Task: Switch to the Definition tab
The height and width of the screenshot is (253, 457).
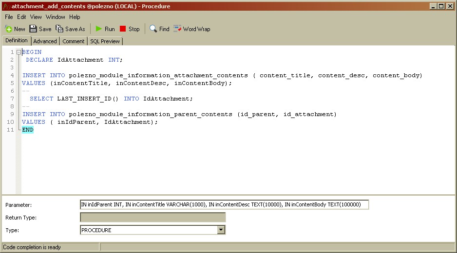Action: pos(17,40)
